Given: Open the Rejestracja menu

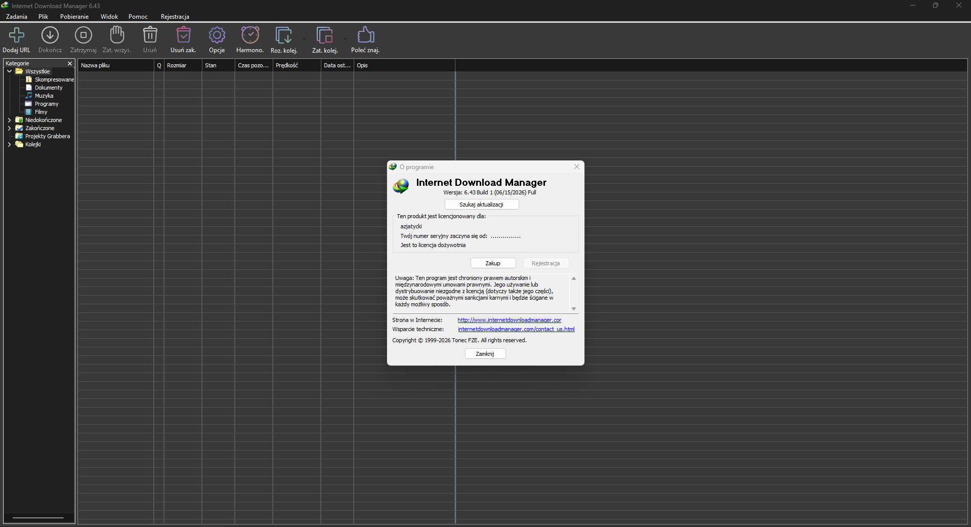Looking at the screenshot, I should [x=175, y=17].
